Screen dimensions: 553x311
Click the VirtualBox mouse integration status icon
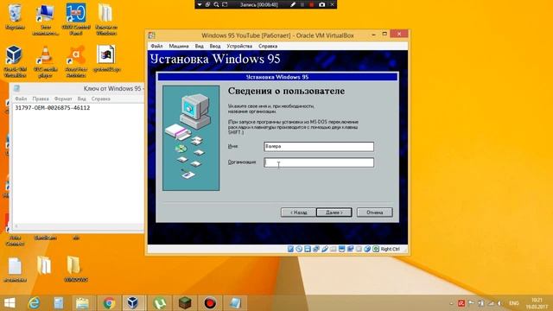pos(367,249)
